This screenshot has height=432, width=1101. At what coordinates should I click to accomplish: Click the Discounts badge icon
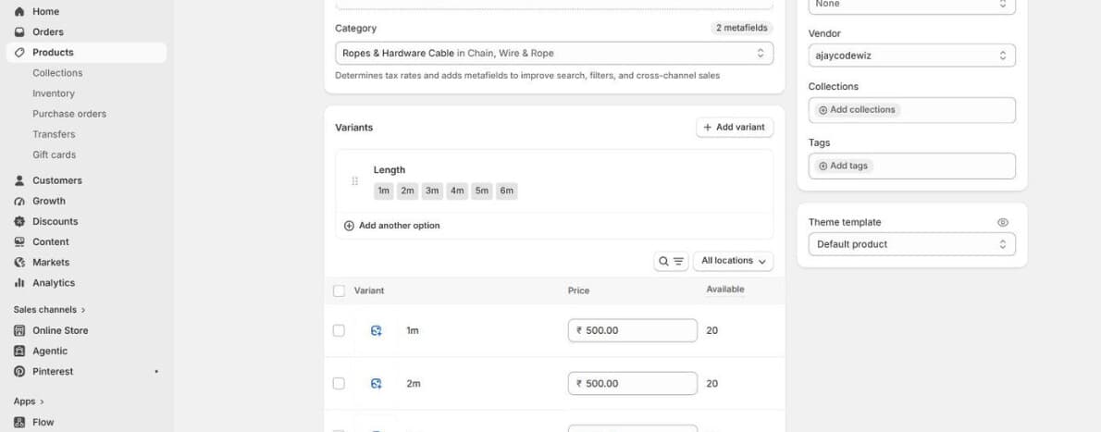[x=19, y=221]
